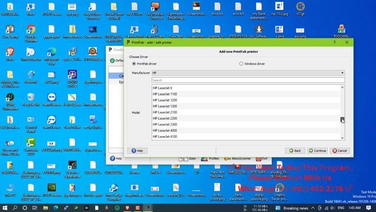
Task: Cancel the add printer dialog
Action: point(340,151)
